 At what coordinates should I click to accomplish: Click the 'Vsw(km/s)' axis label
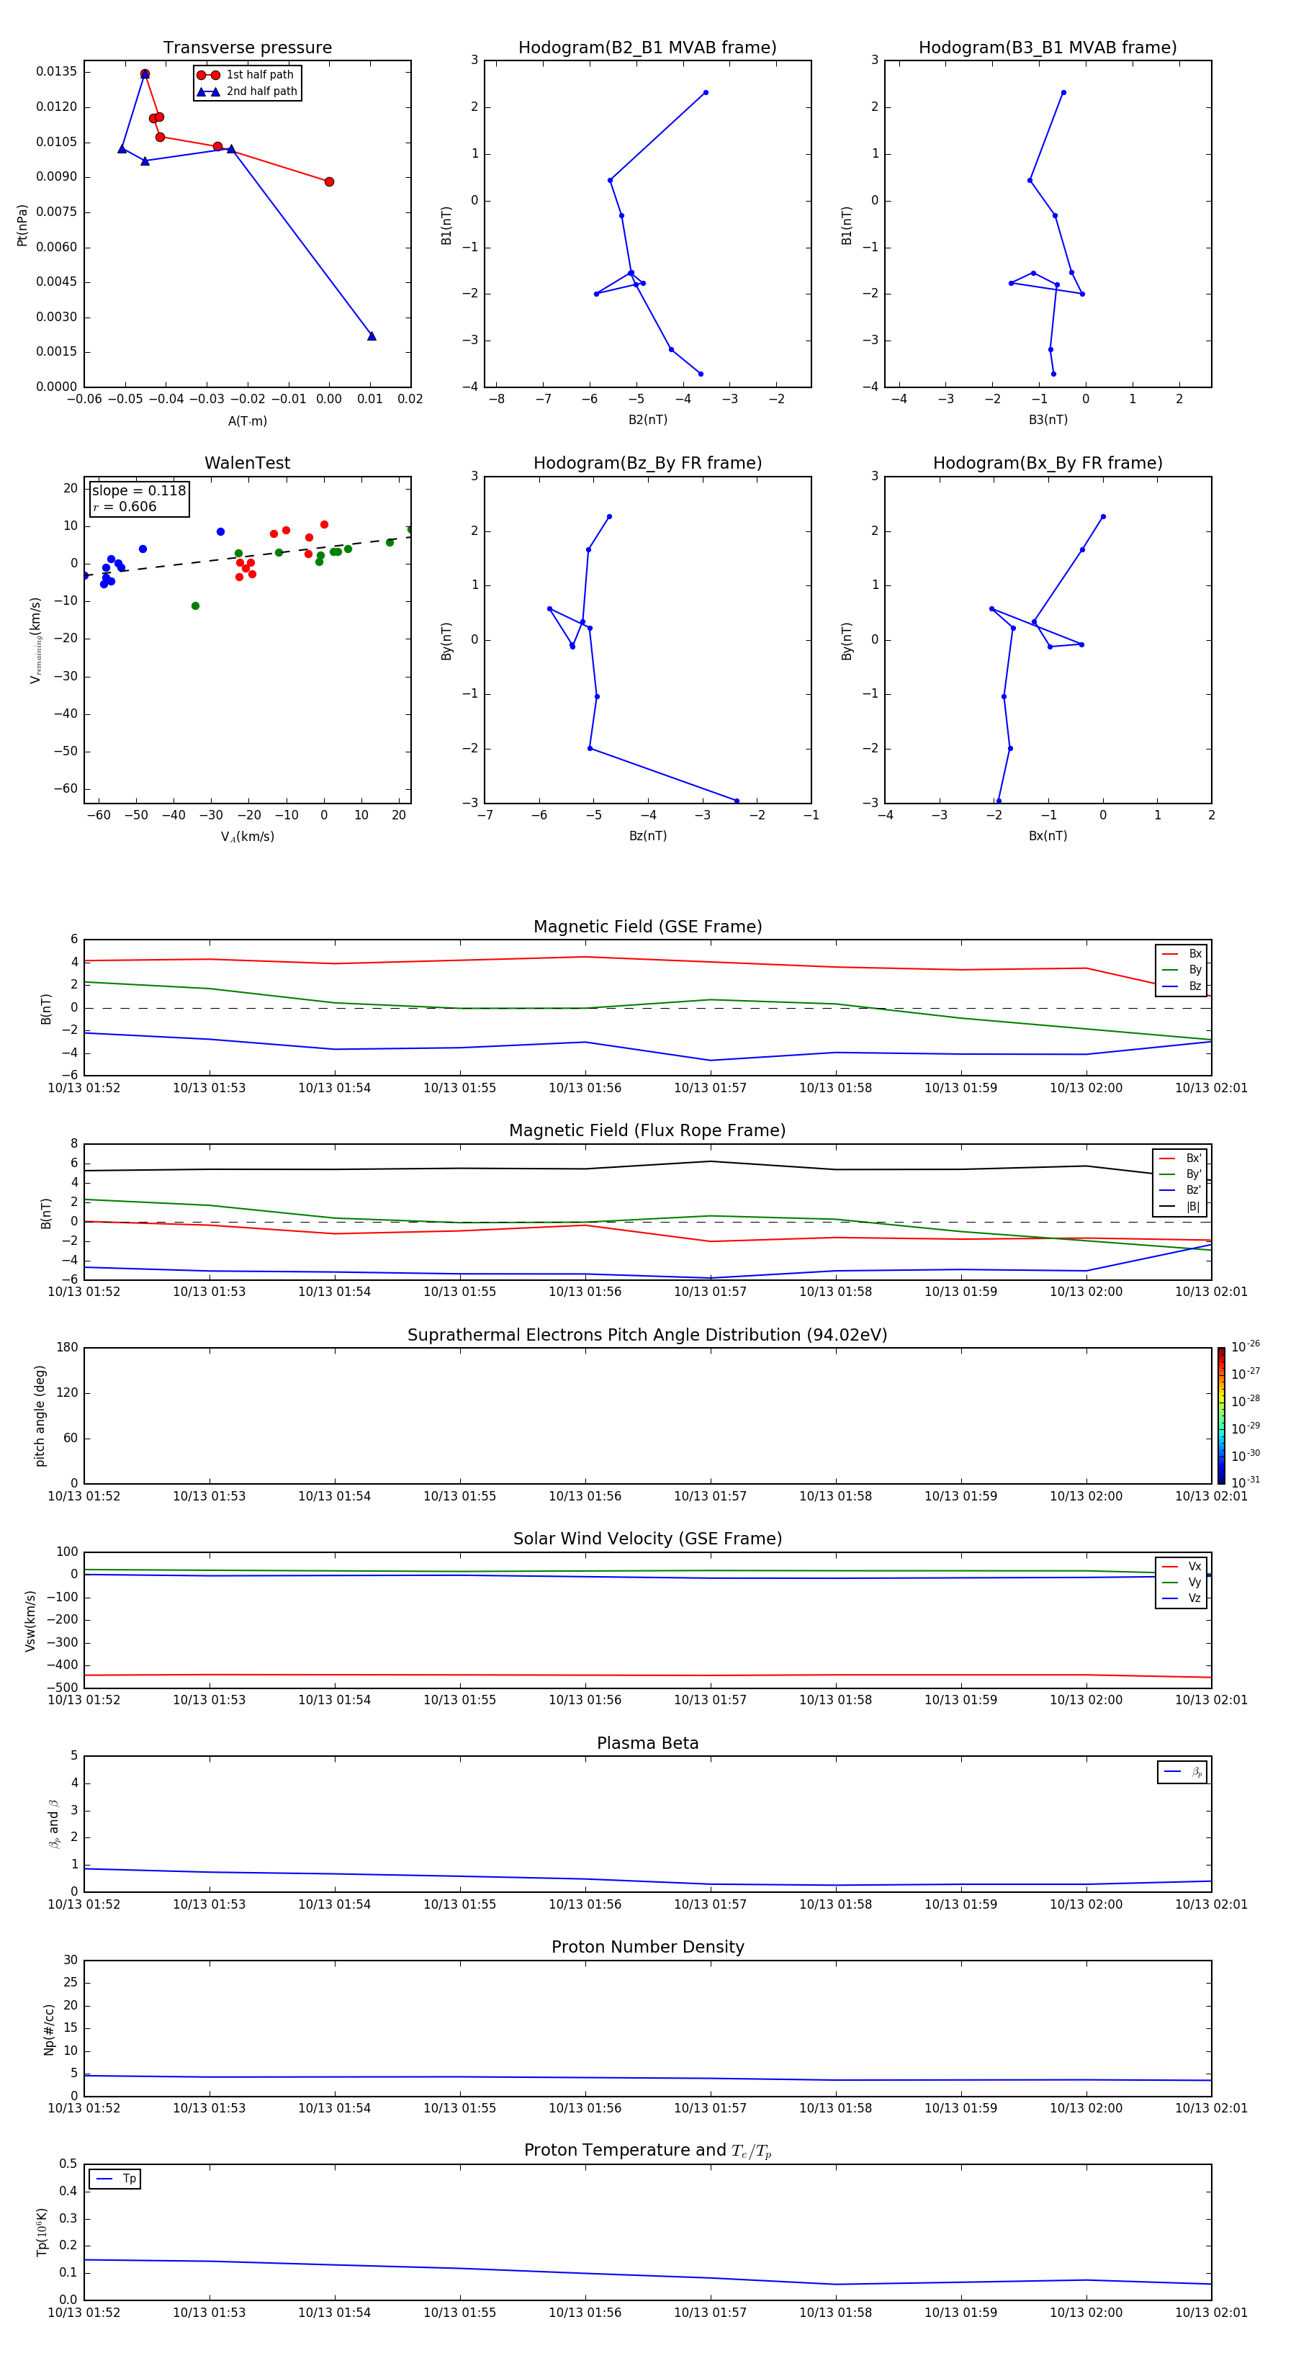30,1621
